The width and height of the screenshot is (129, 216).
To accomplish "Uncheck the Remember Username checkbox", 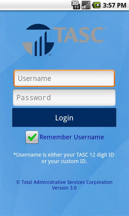I will (32, 137).
